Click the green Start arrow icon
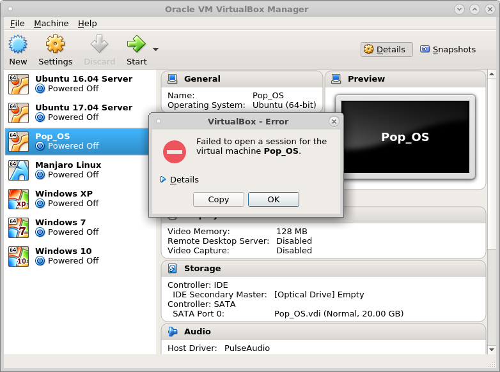This screenshot has width=500, height=372. tap(136, 44)
